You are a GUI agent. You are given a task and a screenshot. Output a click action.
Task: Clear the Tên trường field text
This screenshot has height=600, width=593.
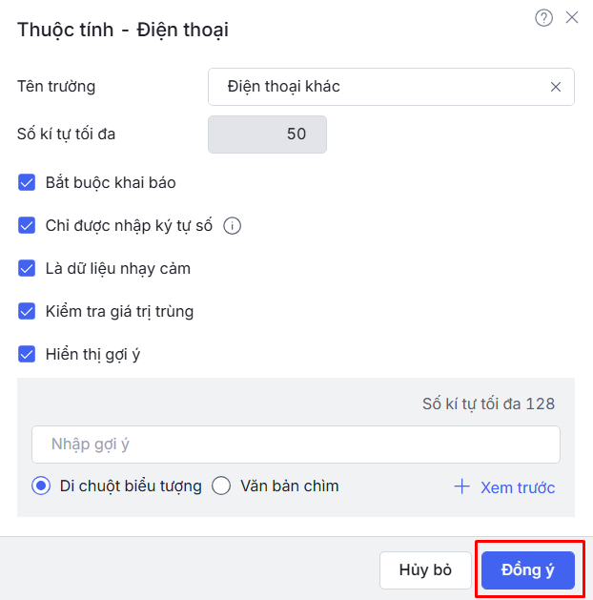click(556, 87)
